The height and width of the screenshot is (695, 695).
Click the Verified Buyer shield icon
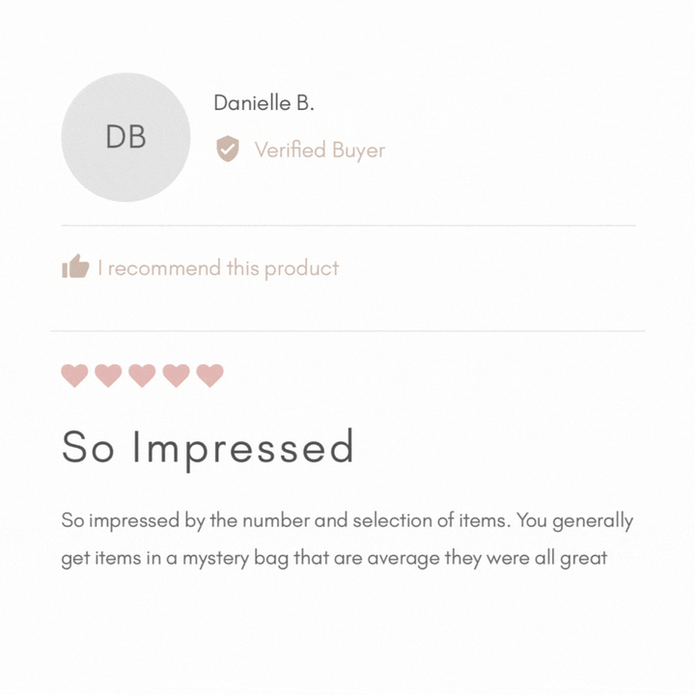227,149
